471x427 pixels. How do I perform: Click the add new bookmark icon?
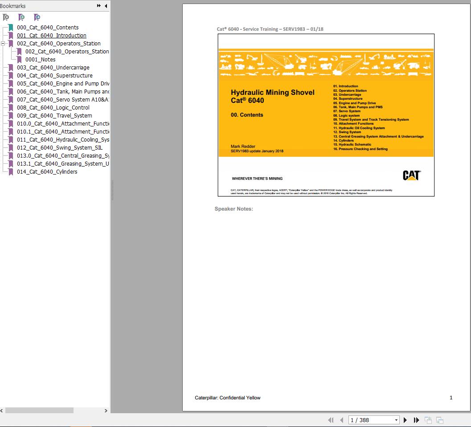point(21,17)
